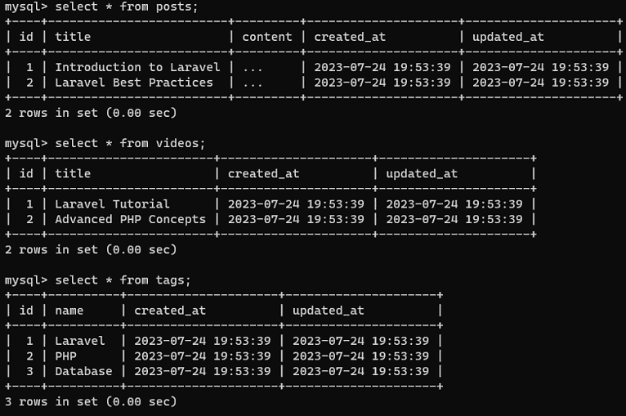Click "2 rows in set" below videos table
This screenshot has width=626, height=416.
pyautogui.click(x=91, y=249)
